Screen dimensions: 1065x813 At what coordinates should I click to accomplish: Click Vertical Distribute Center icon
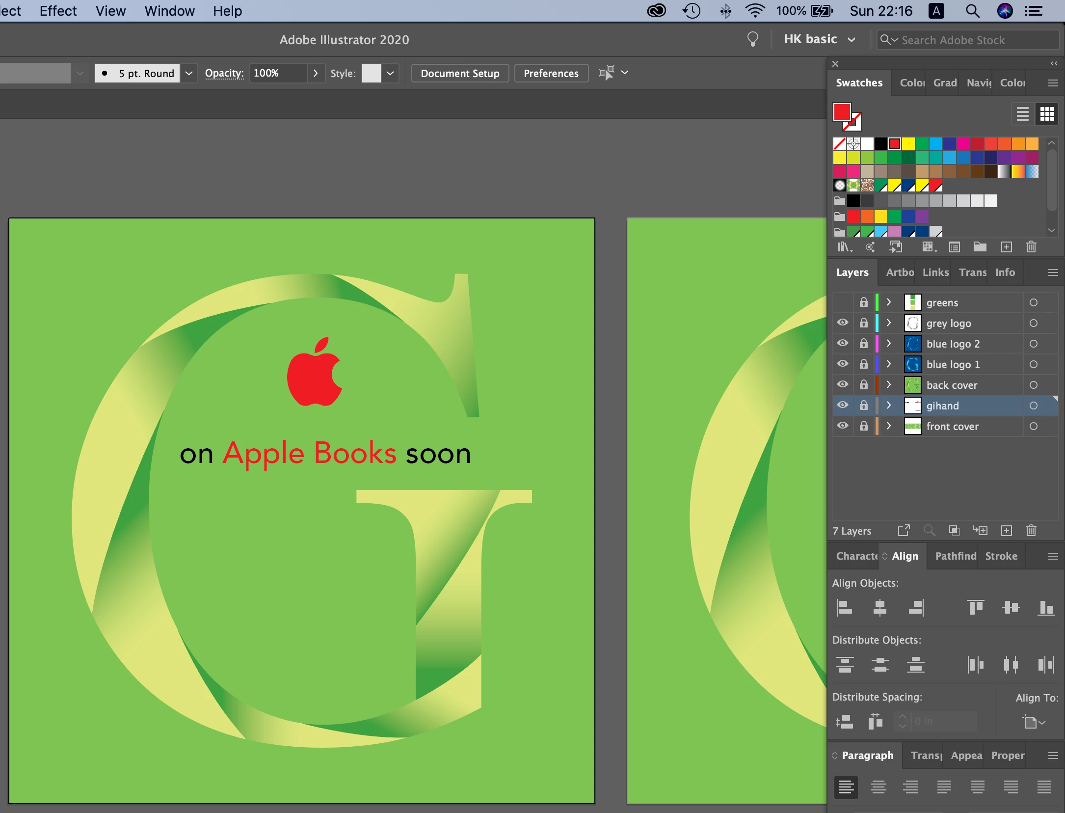880,665
